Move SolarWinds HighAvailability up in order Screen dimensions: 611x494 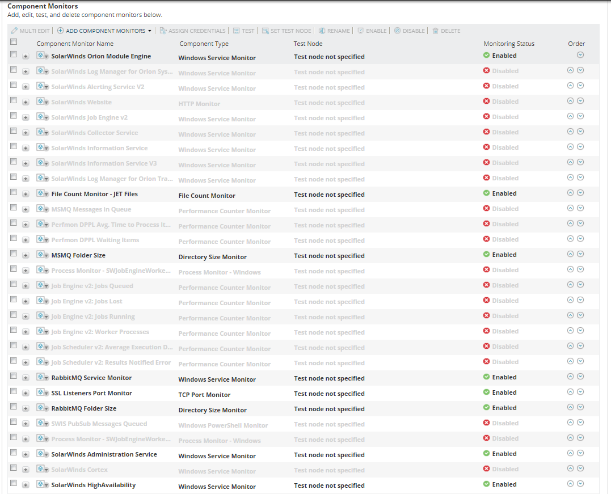click(x=571, y=483)
